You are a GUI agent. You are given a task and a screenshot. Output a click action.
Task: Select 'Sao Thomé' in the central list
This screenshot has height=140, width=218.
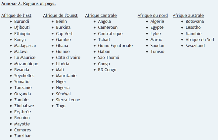tap(109, 58)
